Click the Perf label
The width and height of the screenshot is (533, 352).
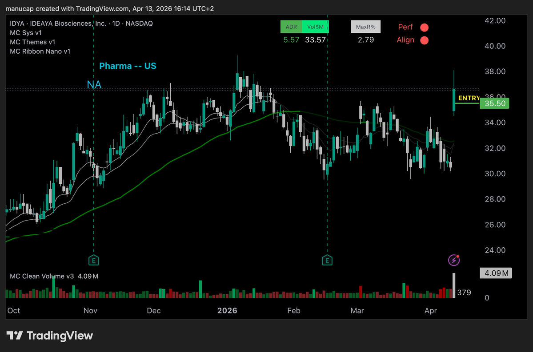coord(405,27)
